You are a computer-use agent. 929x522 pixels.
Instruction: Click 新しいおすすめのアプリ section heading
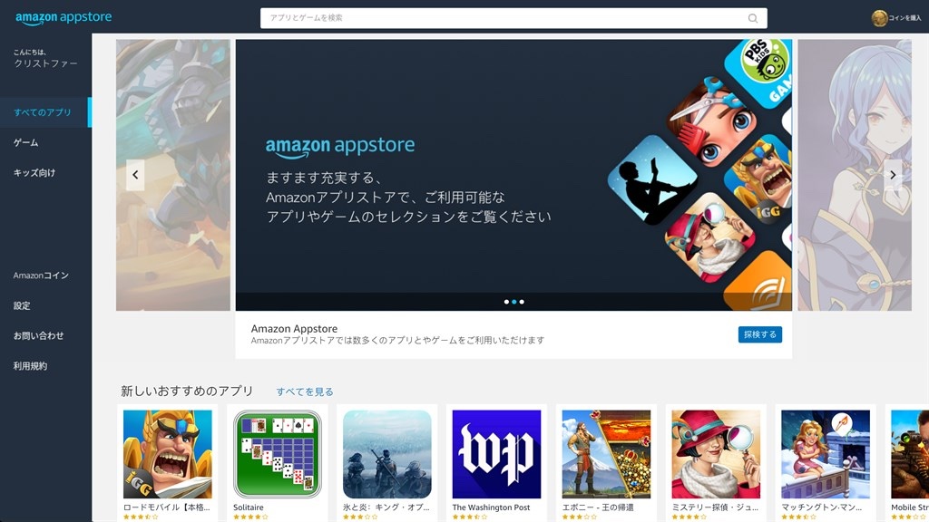pyautogui.click(x=187, y=391)
